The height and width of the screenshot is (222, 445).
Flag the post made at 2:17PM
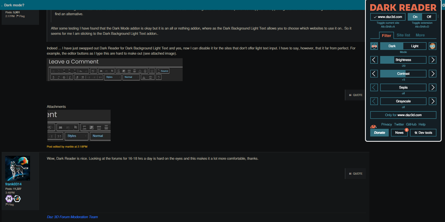pyautogui.click(x=20, y=16)
